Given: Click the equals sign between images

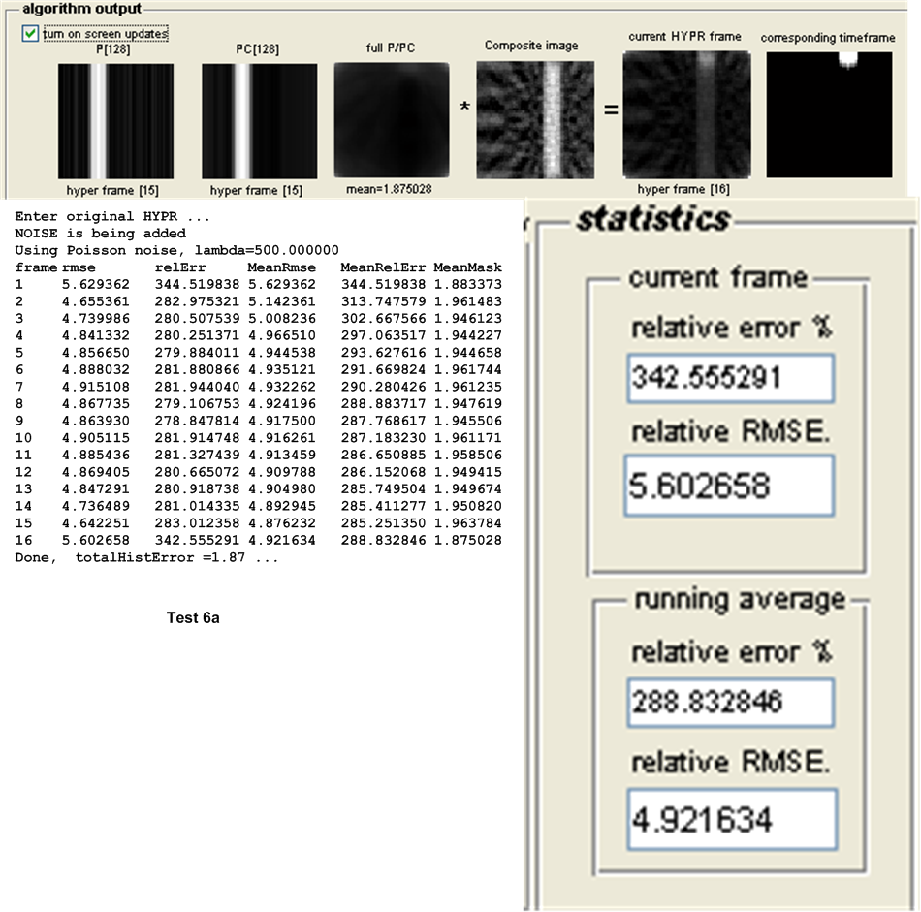Looking at the screenshot, I should pyautogui.click(x=611, y=110).
